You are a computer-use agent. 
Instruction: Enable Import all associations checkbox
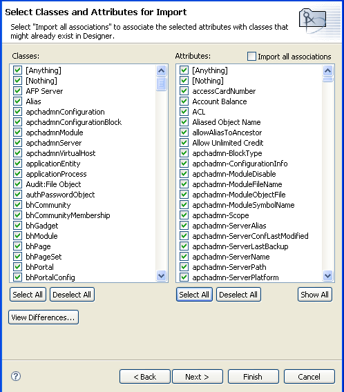click(x=251, y=57)
